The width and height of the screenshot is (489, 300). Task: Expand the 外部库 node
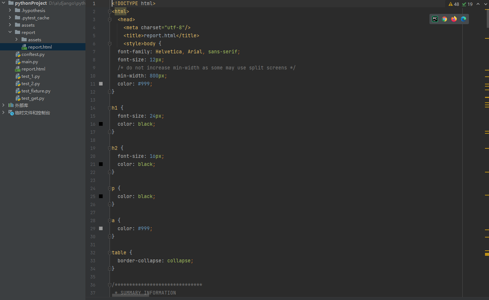[4, 105]
